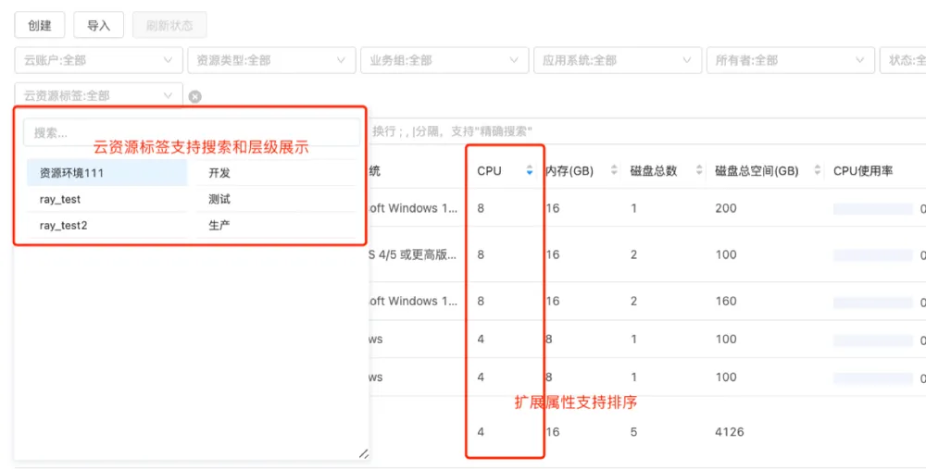The image size is (926, 470).
Task: Choose the 生产 tag value
Action: click(x=276, y=225)
